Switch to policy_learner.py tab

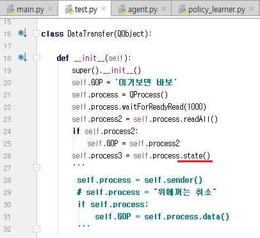click(x=216, y=9)
